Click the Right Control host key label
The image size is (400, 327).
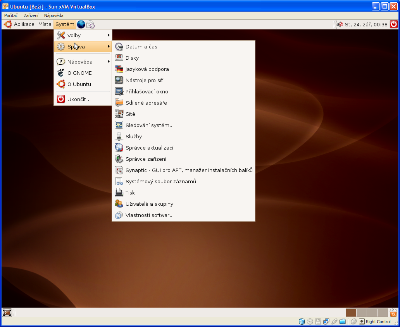(x=378, y=322)
